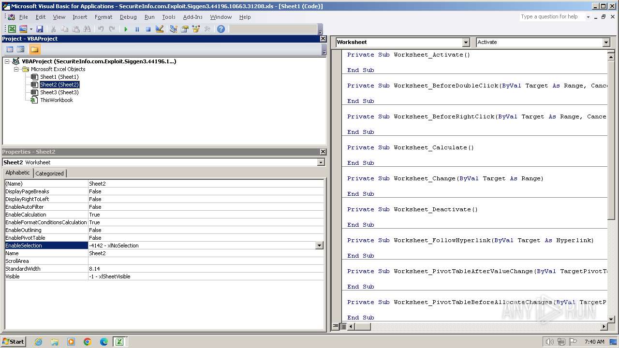
Task: Click the Windows Start button
Action: coord(14,342)
